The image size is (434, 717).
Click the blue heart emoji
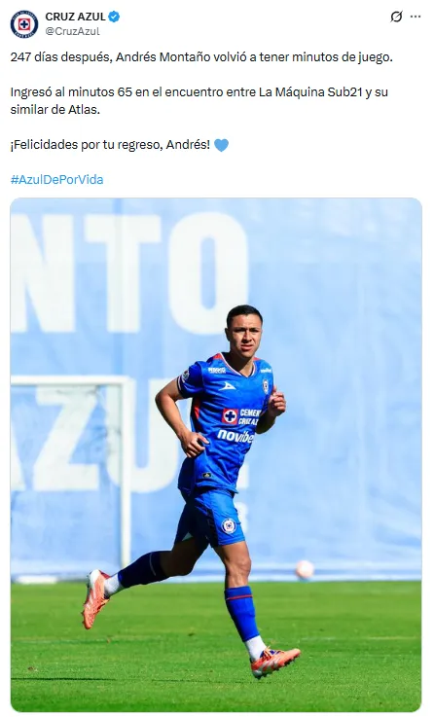pyautogui.click(x=221, y=145)
